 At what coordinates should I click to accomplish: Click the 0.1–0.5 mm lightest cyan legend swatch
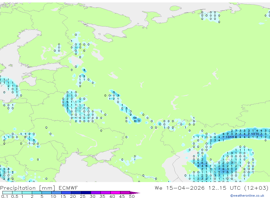(x=7, y=193)
